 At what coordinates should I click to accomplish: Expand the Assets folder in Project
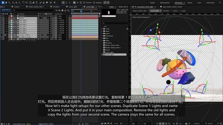(x=102, y=31)
